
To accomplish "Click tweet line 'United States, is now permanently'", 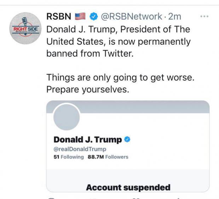I will pos(118,42).
